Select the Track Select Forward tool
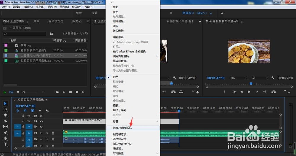 click(5, 109)
